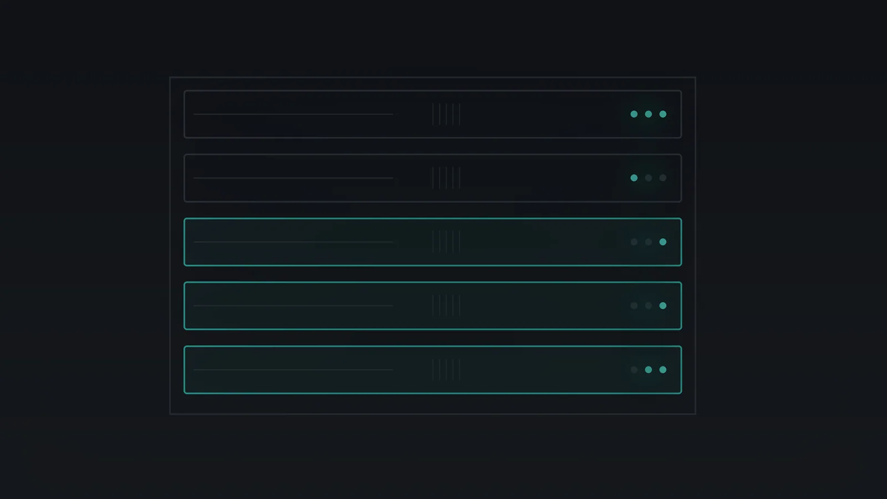Image resolution: width=887 pixels, height=499 pixels.
Task: Click the last status dot in the top row
Action: pyautogui.click(x=662, y=114)
